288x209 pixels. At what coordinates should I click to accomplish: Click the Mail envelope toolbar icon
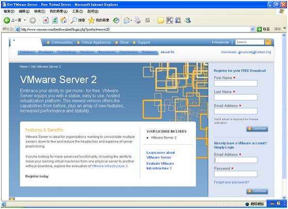click(x=126, y=20)
